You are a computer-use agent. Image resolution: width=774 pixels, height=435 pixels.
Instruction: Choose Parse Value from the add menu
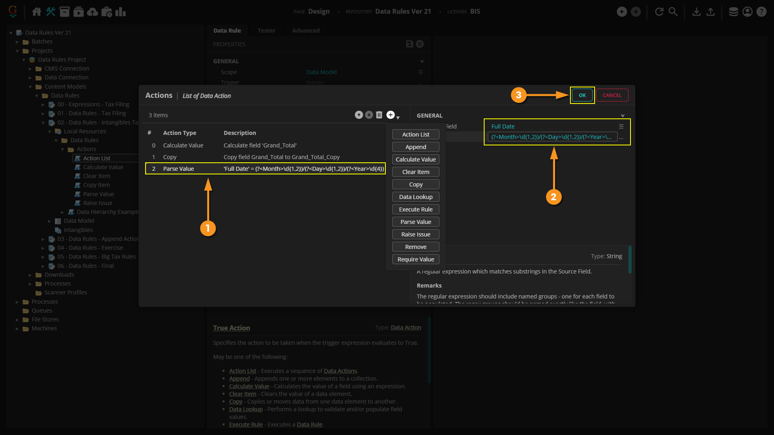416,222
